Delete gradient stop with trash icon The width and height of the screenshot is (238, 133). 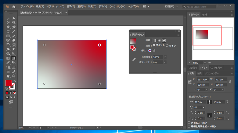(x=154, y=51)
